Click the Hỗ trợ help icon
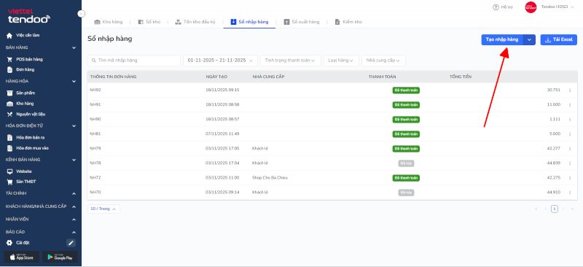This screenshot has width=583, height=267. (496, 7)
